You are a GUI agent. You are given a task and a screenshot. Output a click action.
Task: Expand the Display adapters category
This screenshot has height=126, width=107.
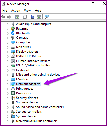coord(8,52)
